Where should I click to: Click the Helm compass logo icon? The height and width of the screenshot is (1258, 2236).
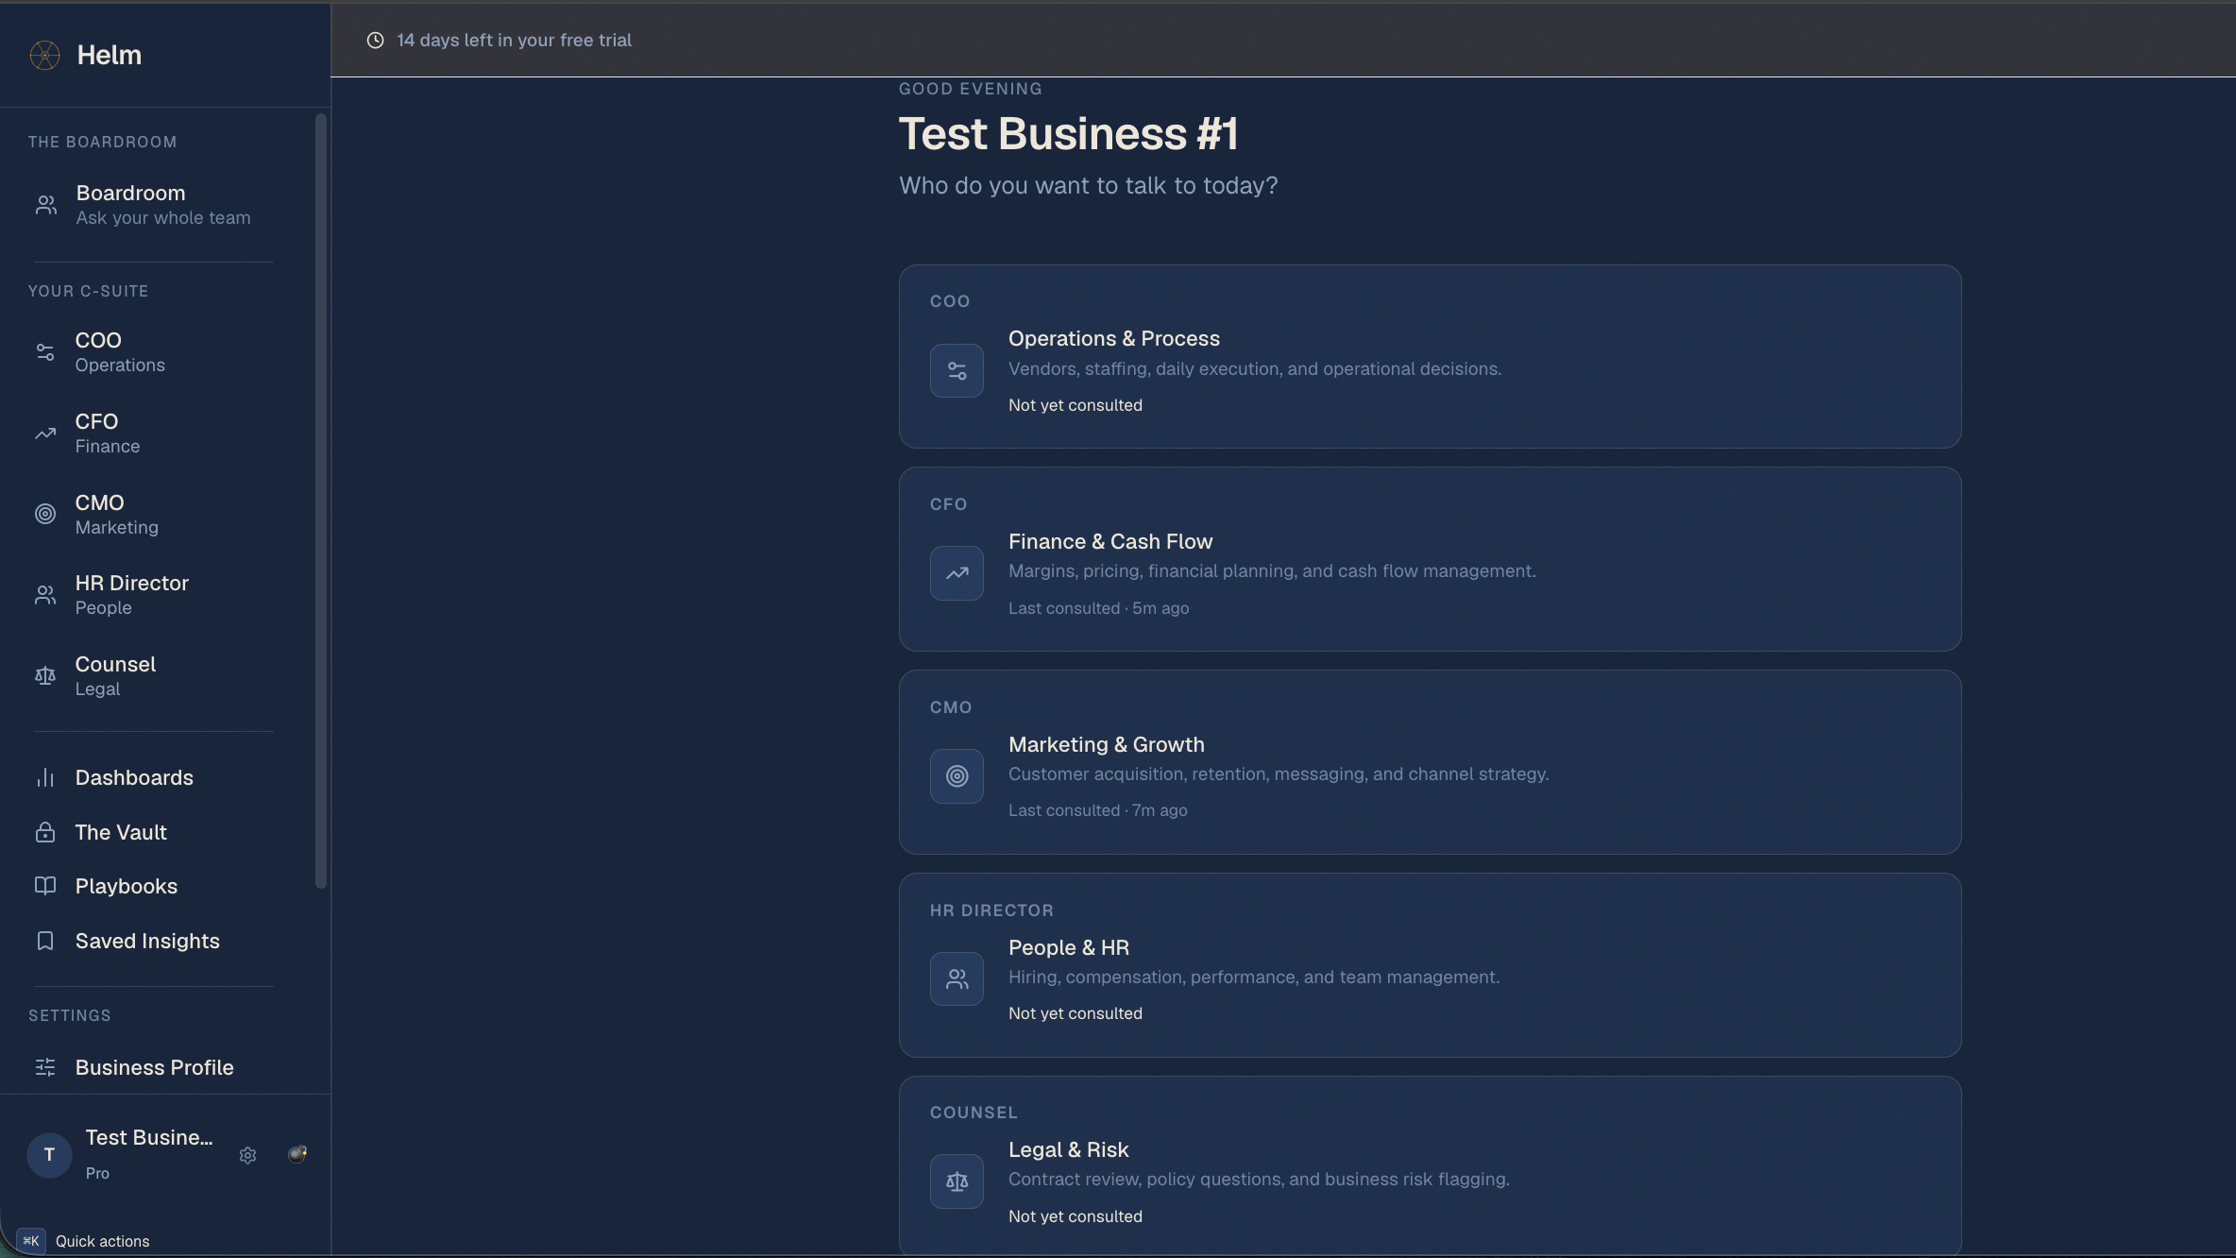click(x=44, y=55)
